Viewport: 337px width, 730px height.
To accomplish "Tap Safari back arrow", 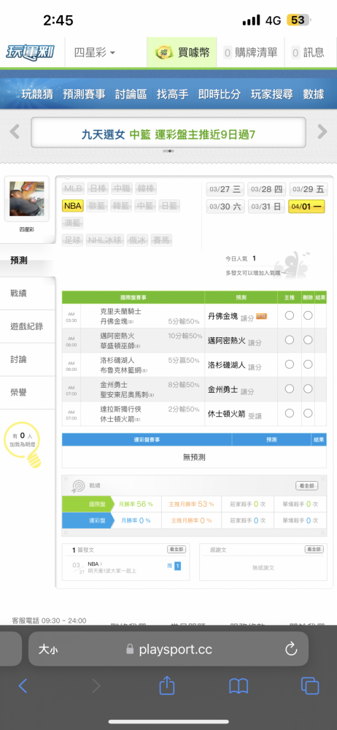I will pyautogui.click(x=23, y=685).
